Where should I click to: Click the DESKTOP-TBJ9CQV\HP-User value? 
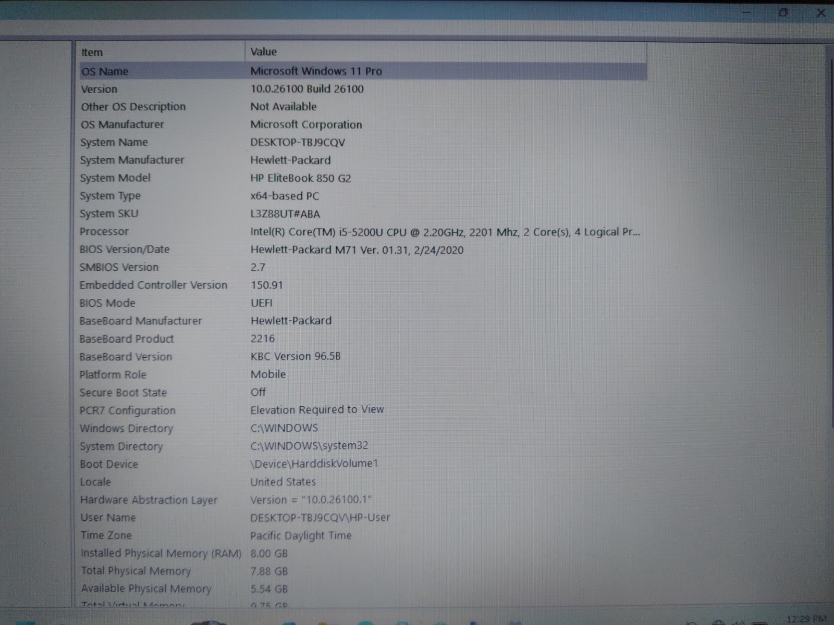tap(320, 518)
